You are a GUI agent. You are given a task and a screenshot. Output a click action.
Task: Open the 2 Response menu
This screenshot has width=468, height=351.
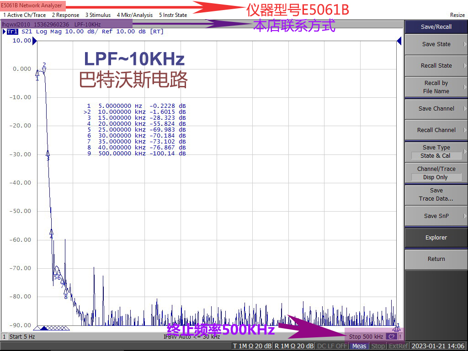65,15
